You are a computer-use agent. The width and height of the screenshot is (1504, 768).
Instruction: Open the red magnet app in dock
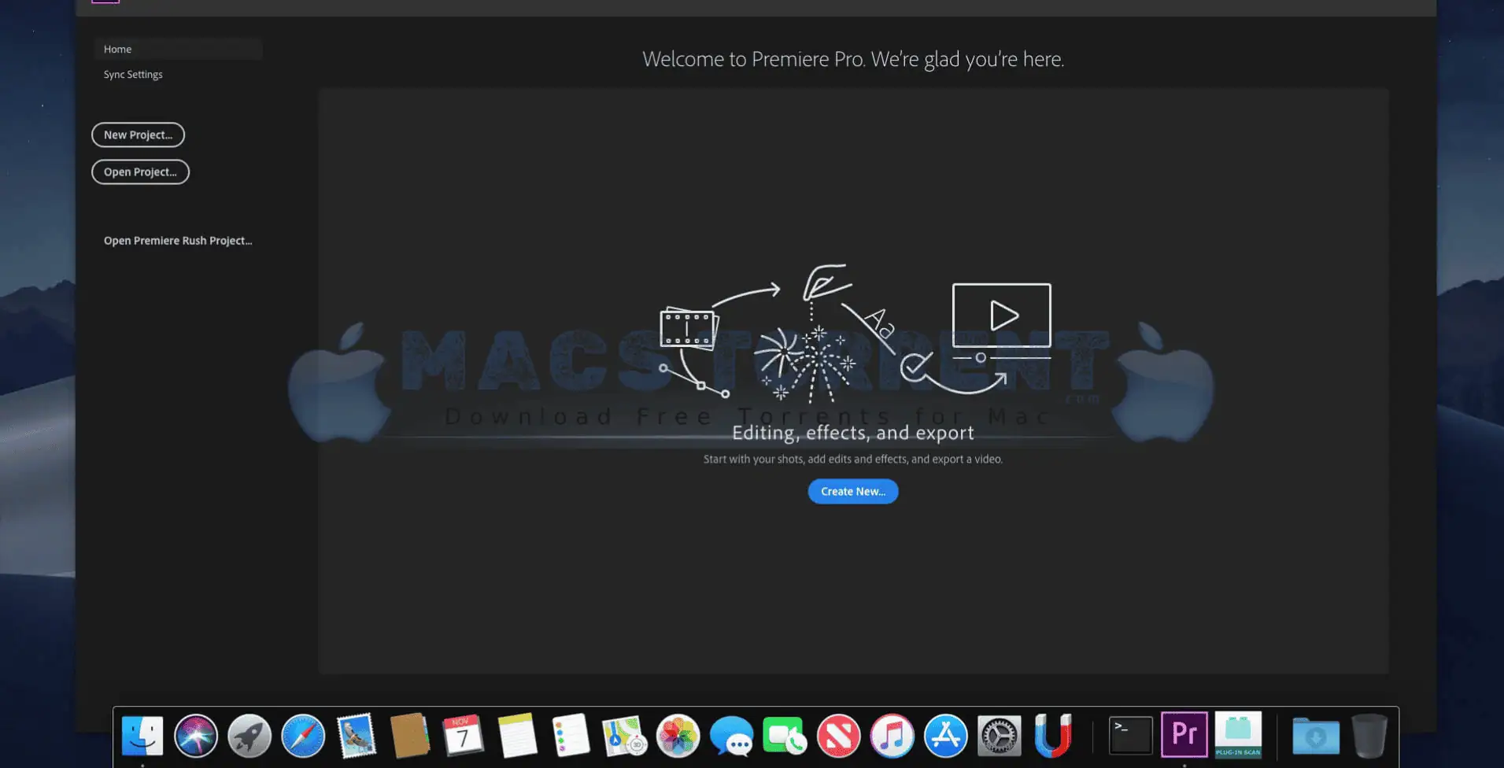(x=1052, y=736)
